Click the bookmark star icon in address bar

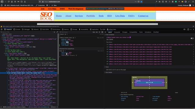(141, 2)
